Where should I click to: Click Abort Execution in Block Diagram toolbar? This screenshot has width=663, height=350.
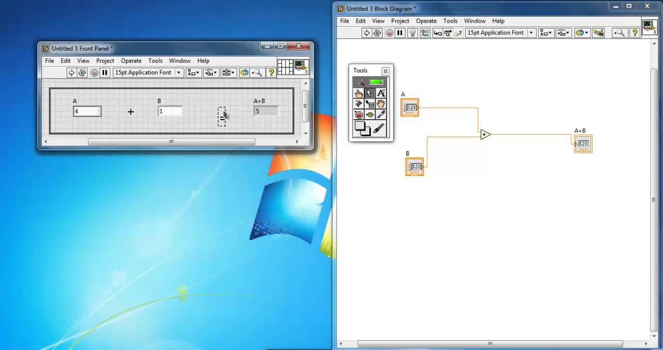pos(390,33)
